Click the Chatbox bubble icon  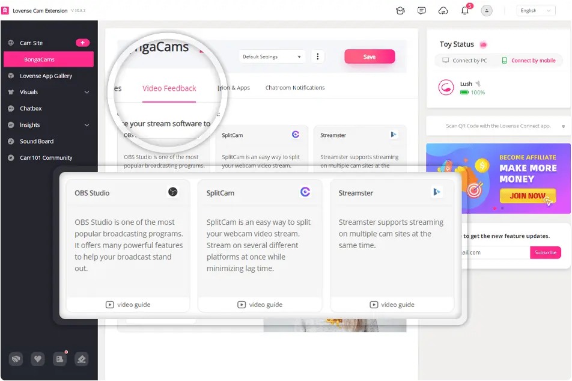[11, 108]
